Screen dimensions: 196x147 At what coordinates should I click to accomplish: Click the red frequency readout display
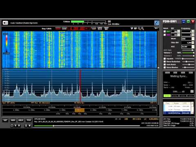click(x=79, y=29)
